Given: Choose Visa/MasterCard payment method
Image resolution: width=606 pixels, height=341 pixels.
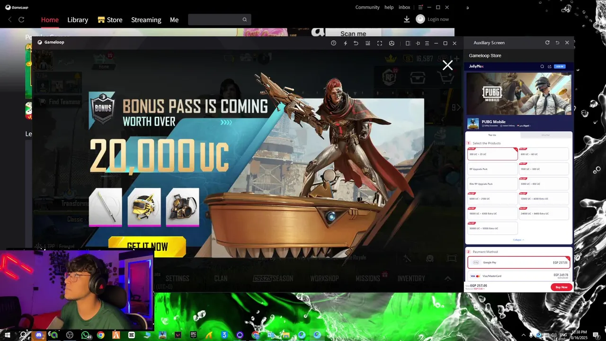Looking at the screenshot, I should (518, 276).
